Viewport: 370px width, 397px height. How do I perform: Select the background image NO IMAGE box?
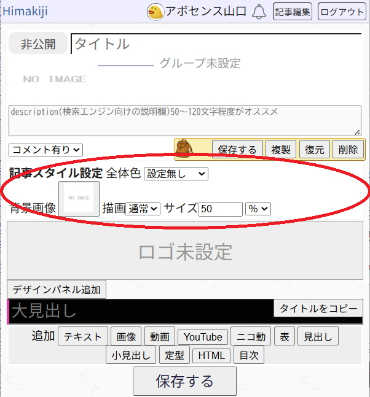tap(79, 198)
